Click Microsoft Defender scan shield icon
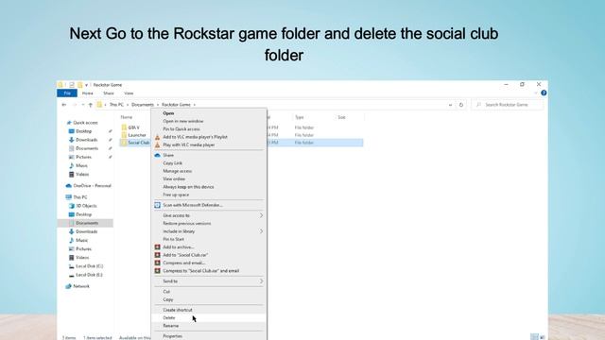Screen dimensions: 605x340 point(158,205)
